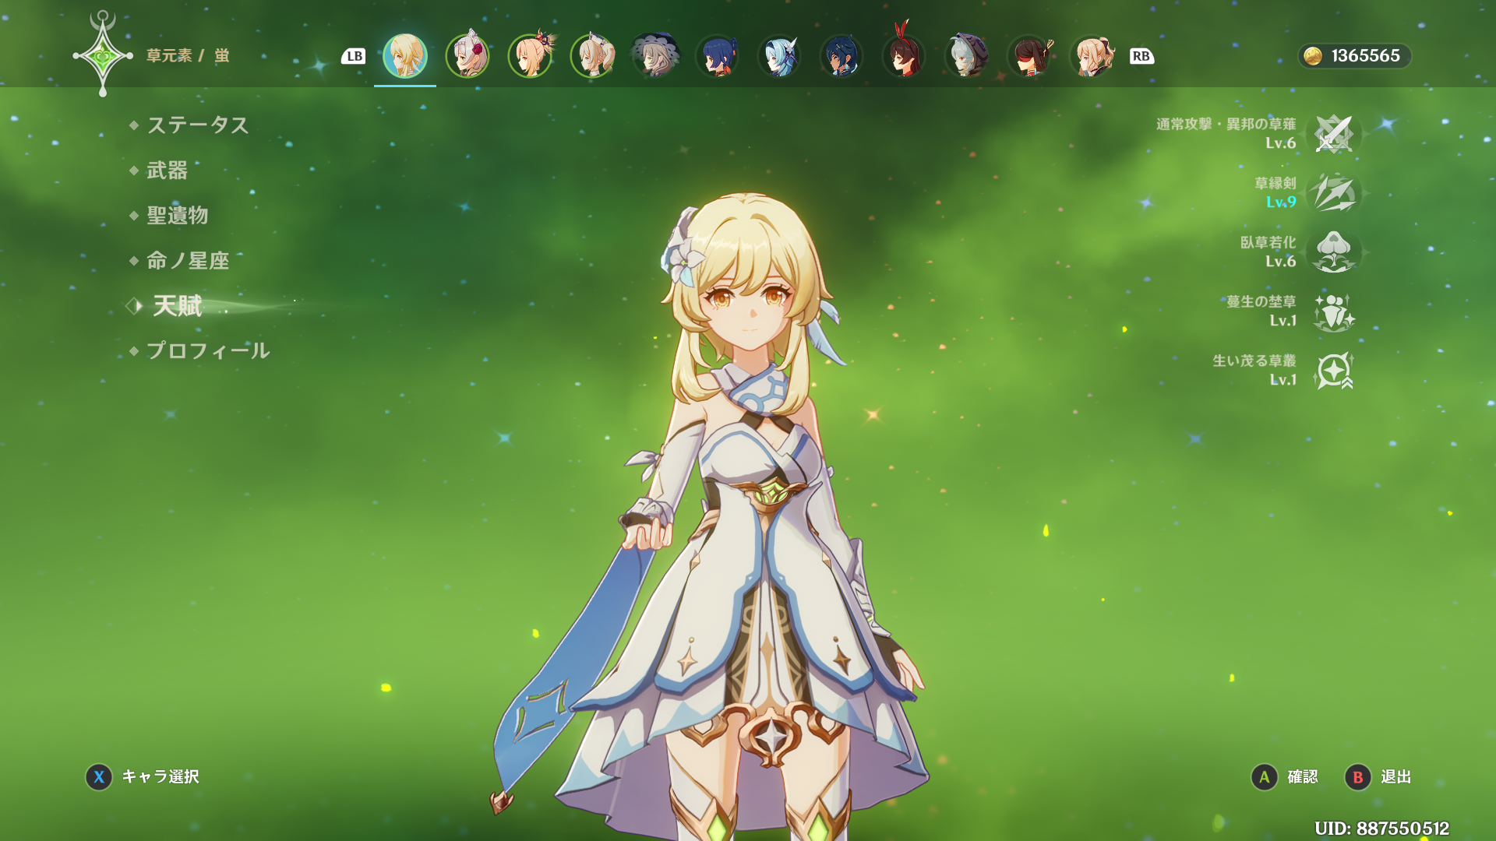Select the witch hat character portrait
The image size is (1496, 841).
(654, 56)
